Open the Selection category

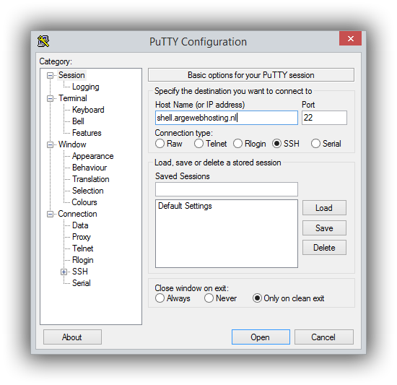[x=87, y=191]
